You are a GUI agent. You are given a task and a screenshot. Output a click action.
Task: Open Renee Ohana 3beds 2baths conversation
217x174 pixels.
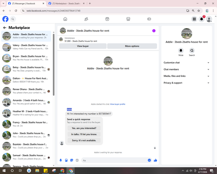coord(26,91)
